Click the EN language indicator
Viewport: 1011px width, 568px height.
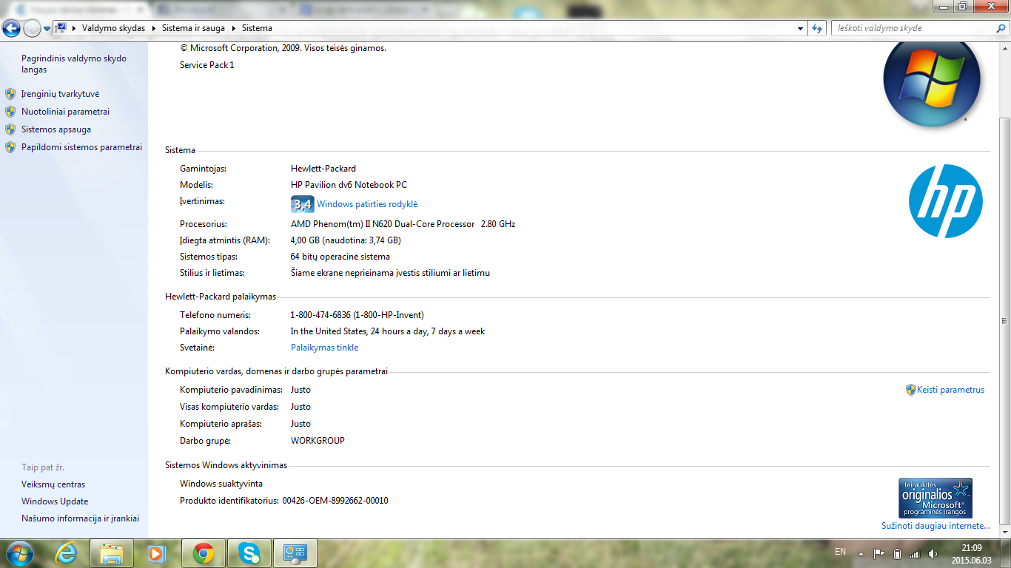(840, 552)
